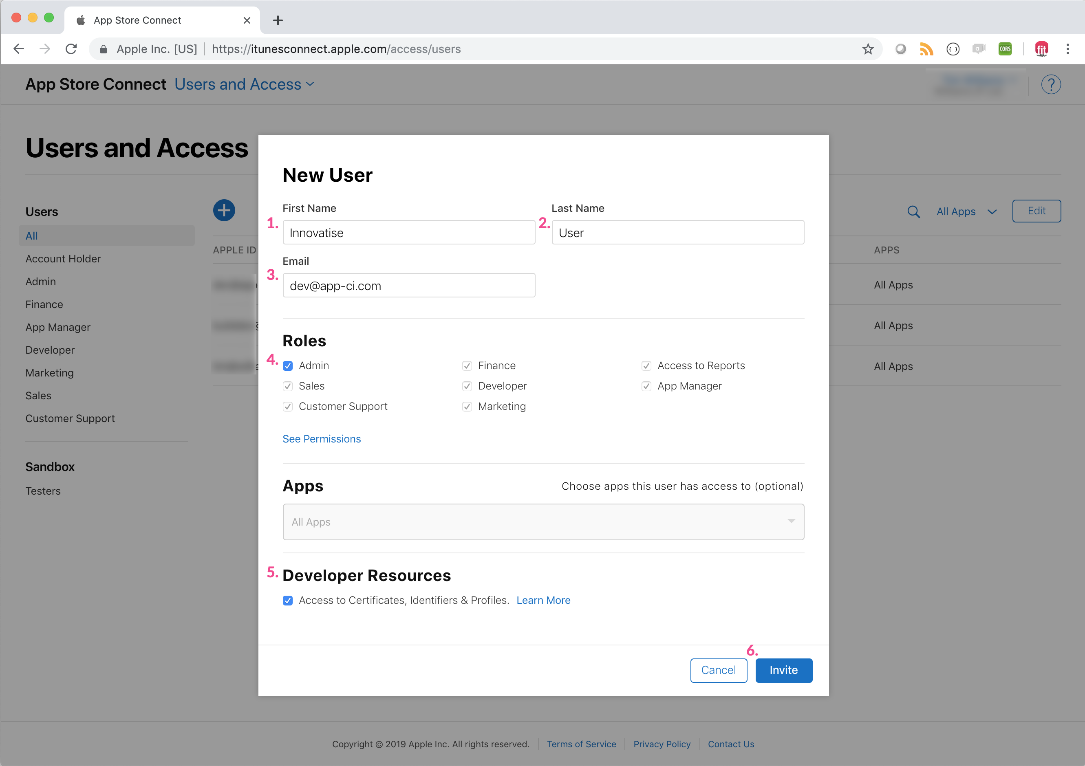Click the browser forward arrow
The height and width of the screenshot is (766, 1085).
pyautogui.click(x=45, y=48)
